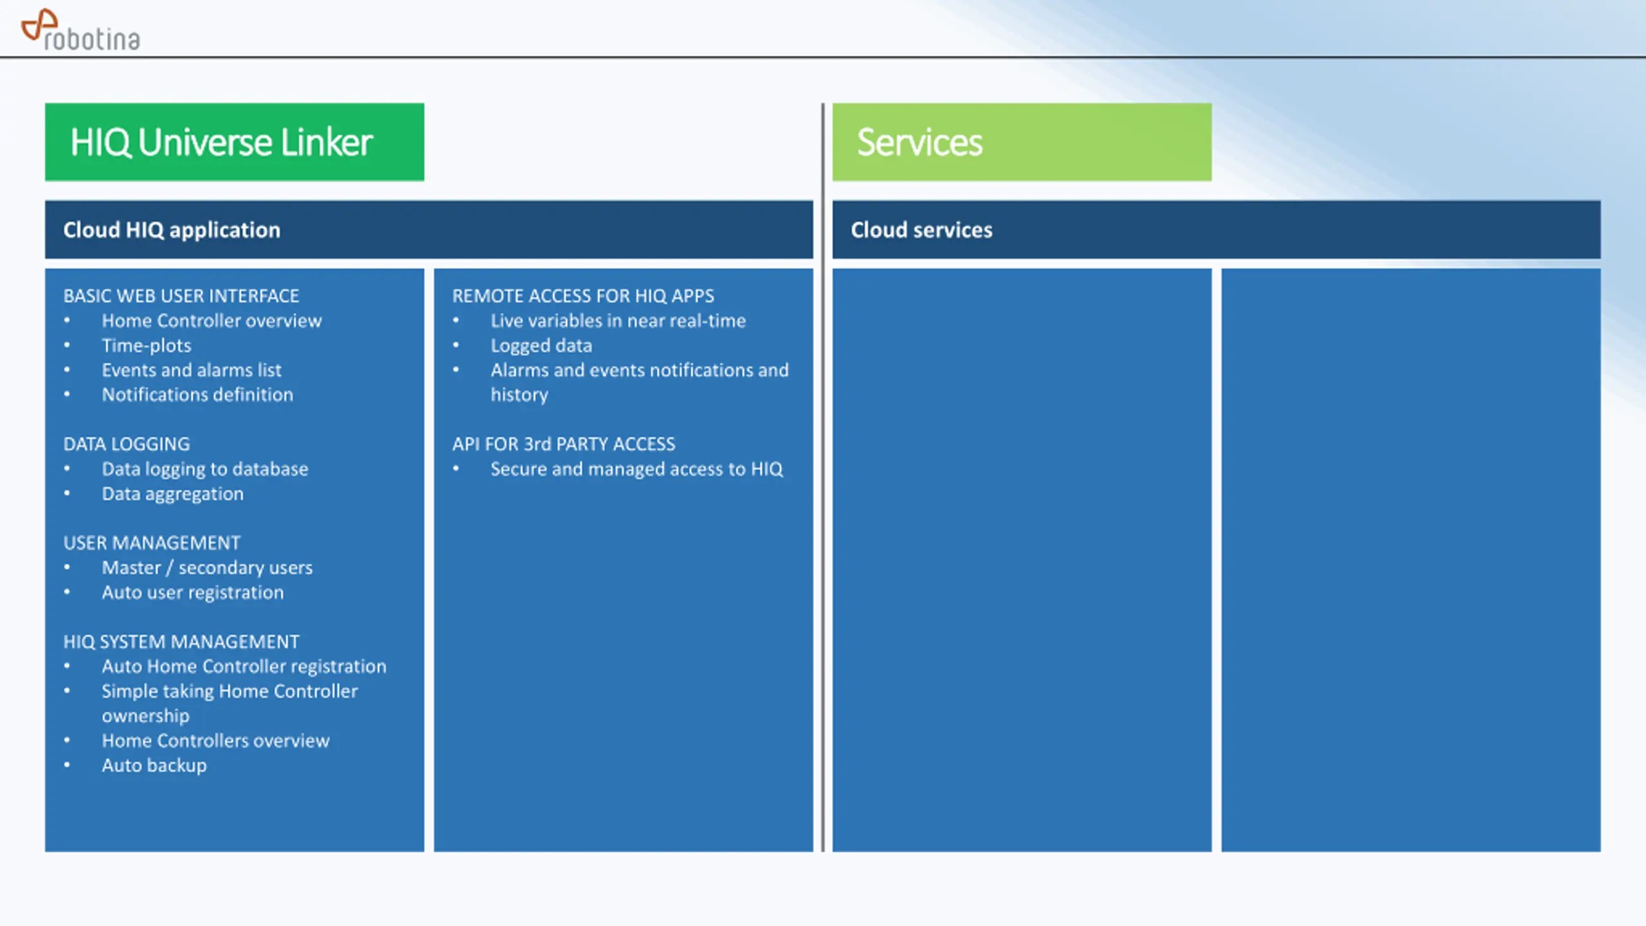The width and height of the screenshot is (1646, 926).
Task: Click Secure and managed access to HIQ
Action: (637, 469)
